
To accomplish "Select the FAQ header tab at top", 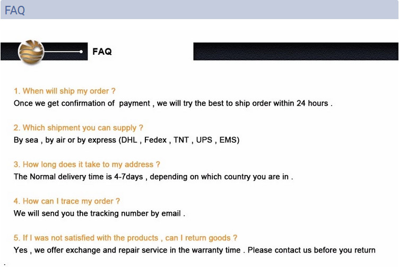I will click(15, 10).
